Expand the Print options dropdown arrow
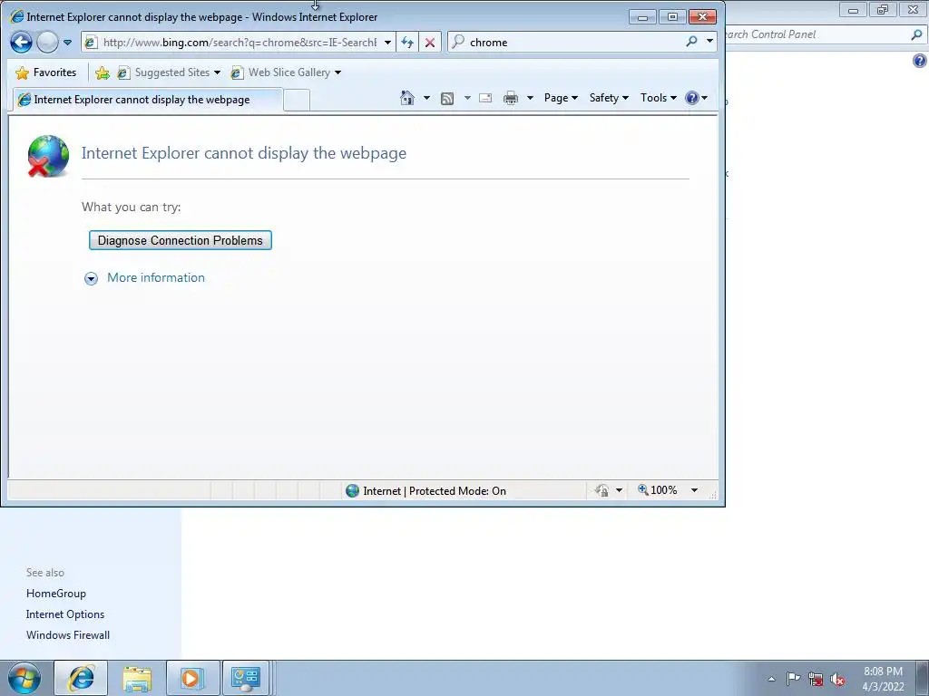 [x=530, y=98]
